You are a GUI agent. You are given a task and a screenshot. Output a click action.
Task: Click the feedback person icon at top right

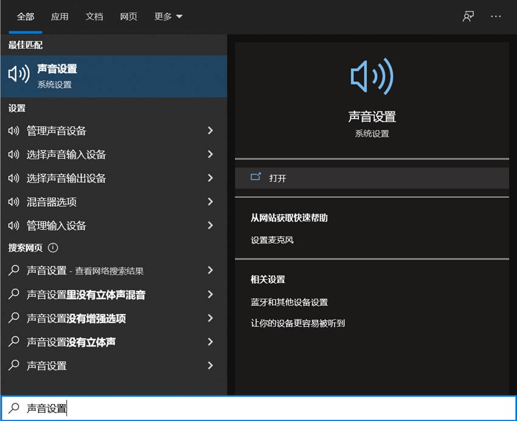click(468, 16)
